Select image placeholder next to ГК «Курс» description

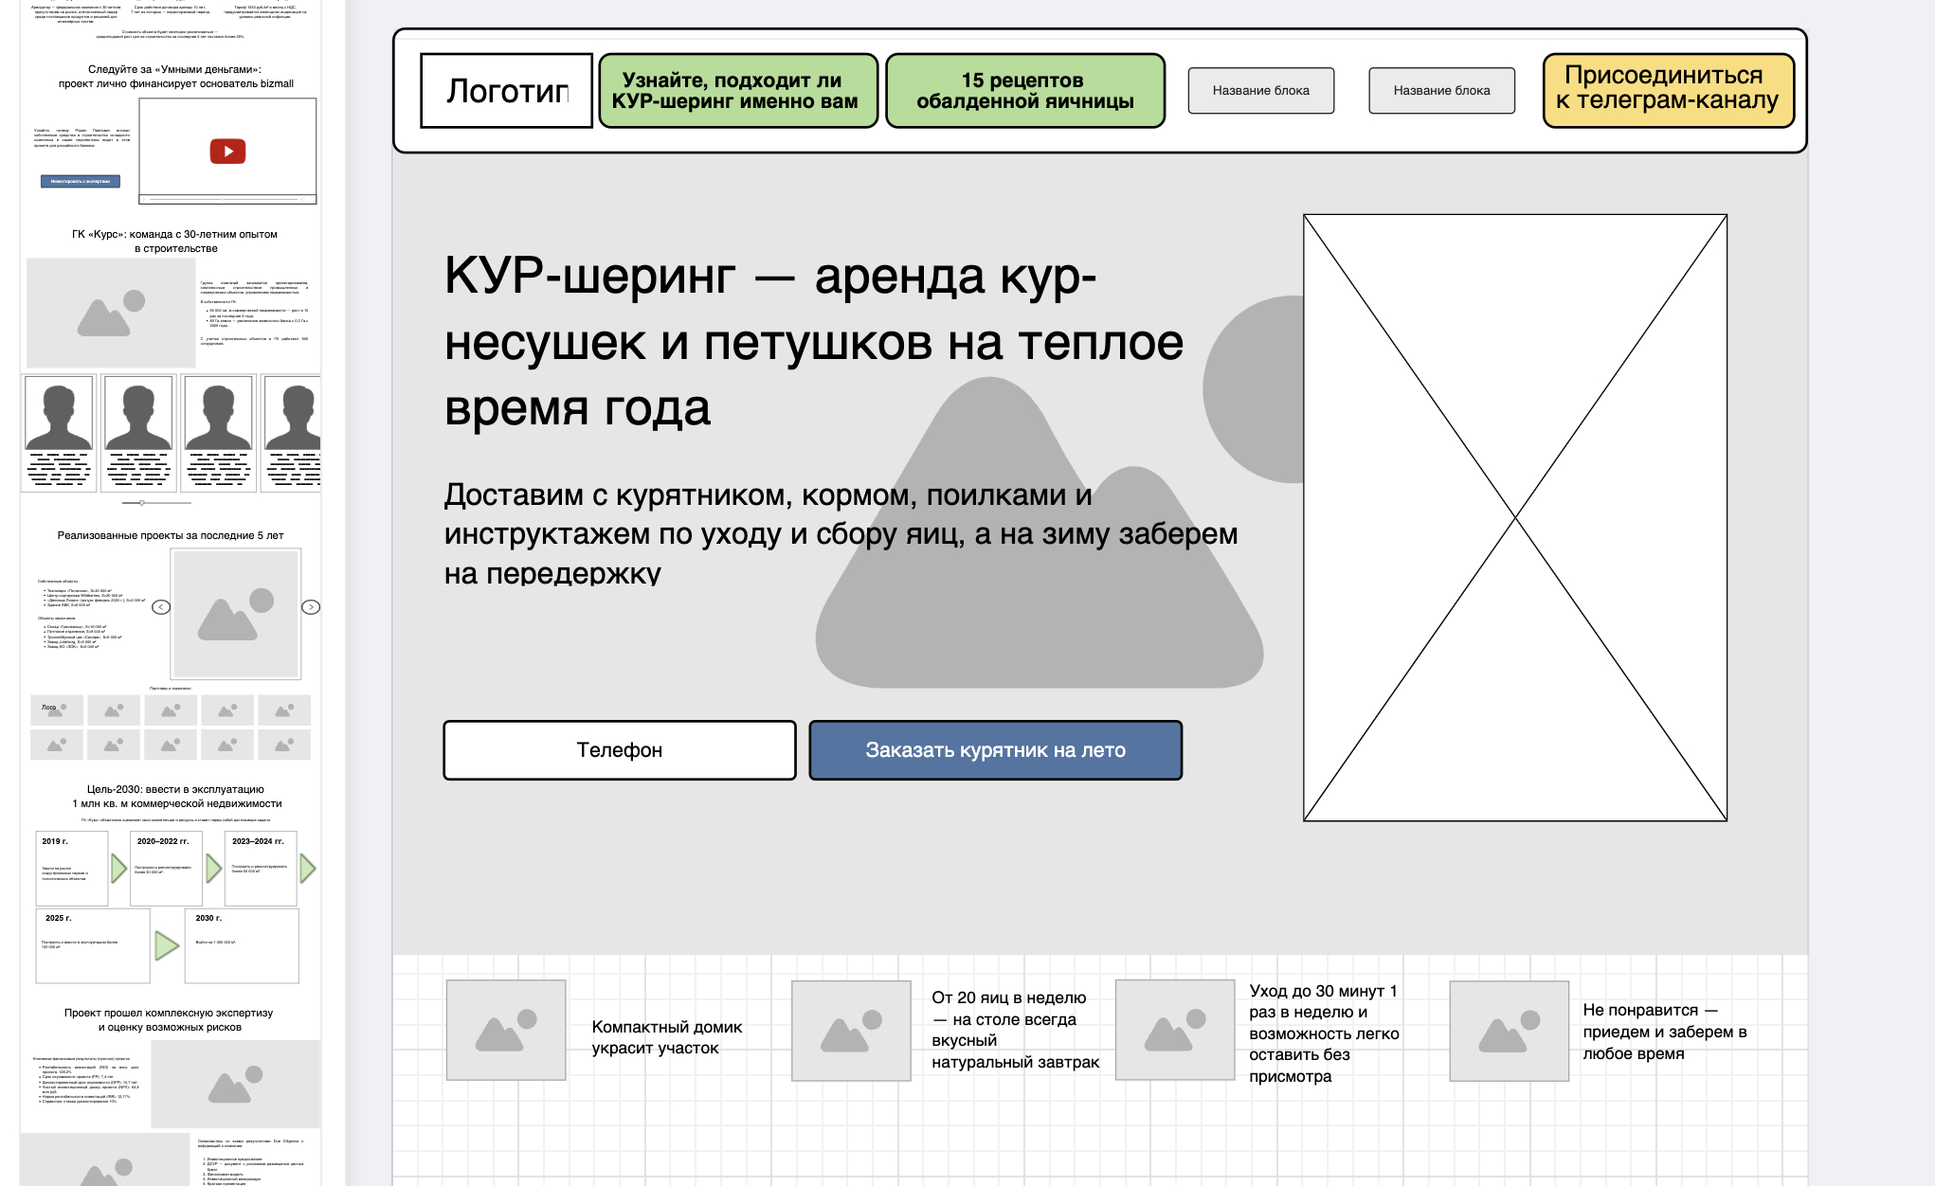111,313
